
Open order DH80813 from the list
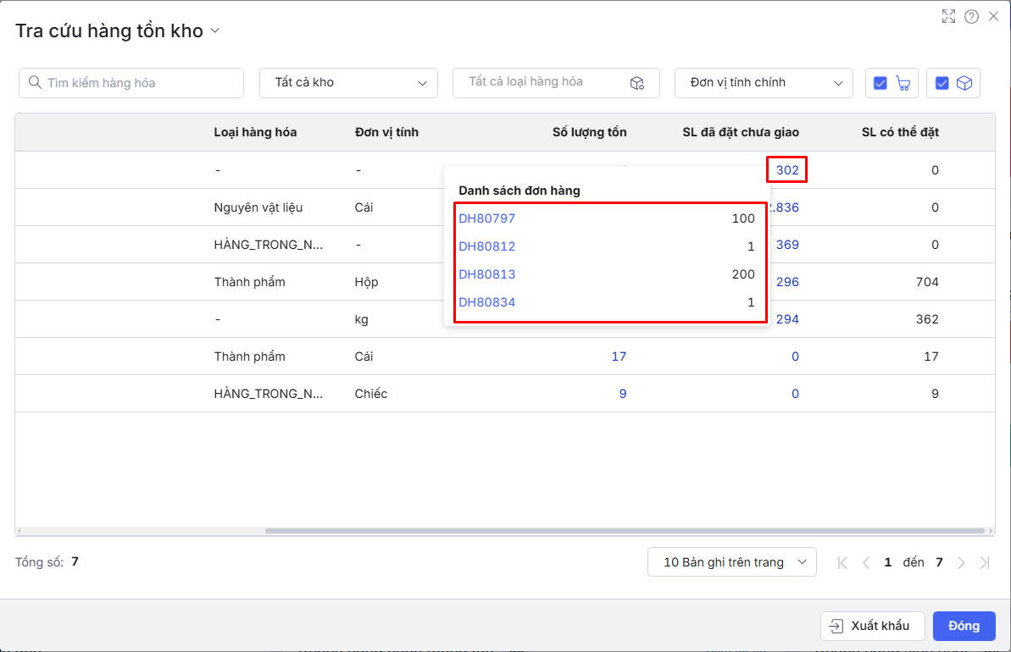(x=486, y=274)
